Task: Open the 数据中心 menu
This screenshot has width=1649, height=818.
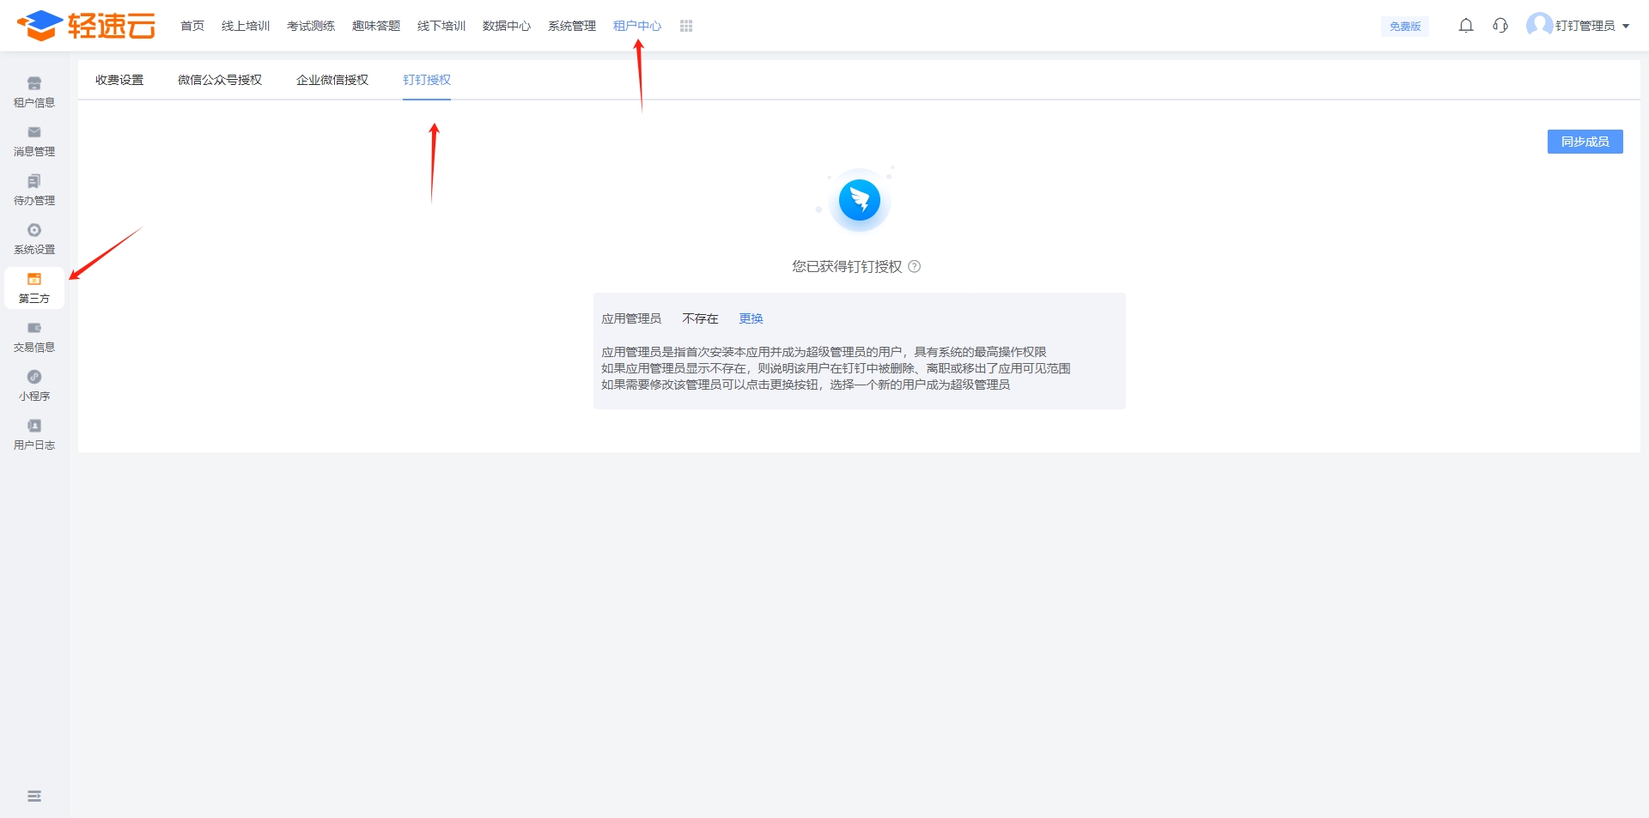Action: [507, 26]
